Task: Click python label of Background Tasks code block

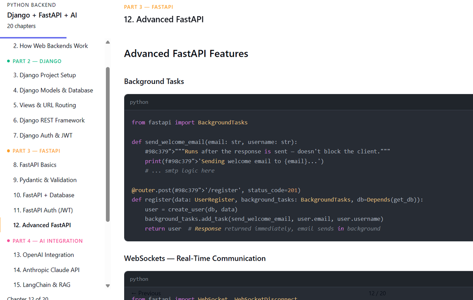Action: 139,102
